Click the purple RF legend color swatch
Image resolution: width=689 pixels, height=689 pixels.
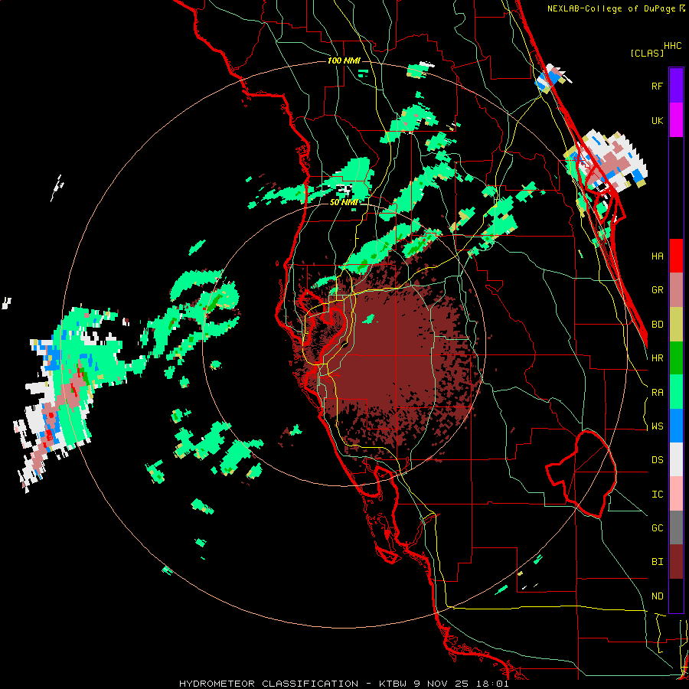tap(676, 85)
